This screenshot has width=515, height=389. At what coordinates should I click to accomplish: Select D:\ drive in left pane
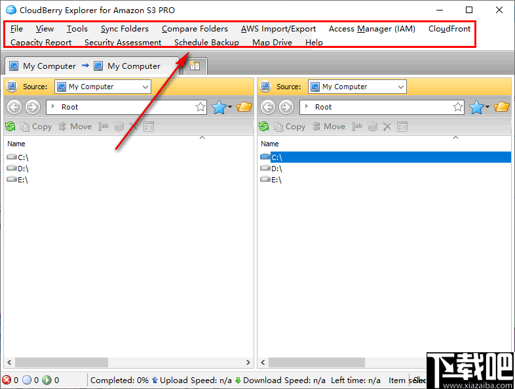(x=18, y=169)
